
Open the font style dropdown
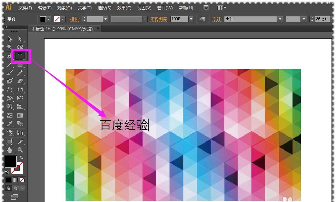point(304,19)
